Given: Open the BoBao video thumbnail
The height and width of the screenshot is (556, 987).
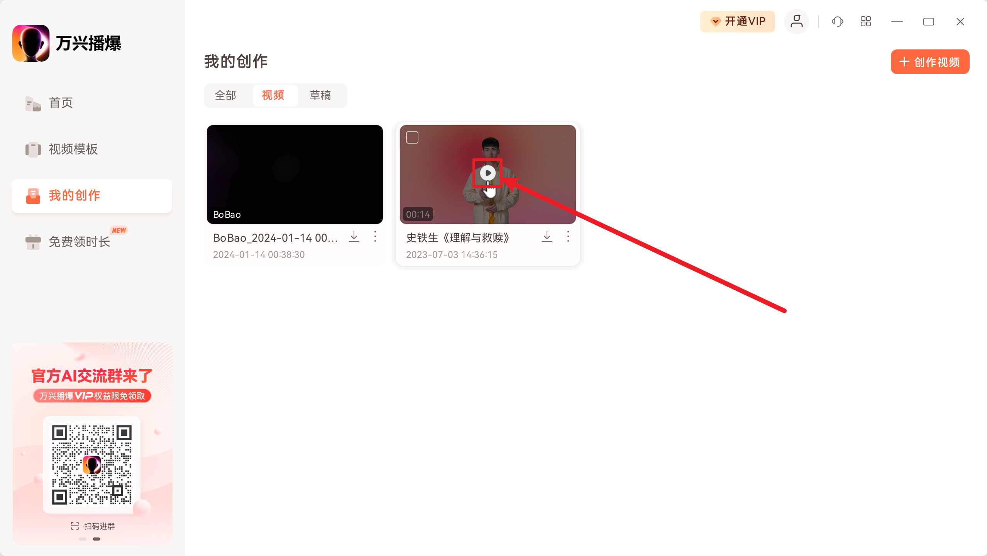Looking at the screenshot, I should coord(295,175).
